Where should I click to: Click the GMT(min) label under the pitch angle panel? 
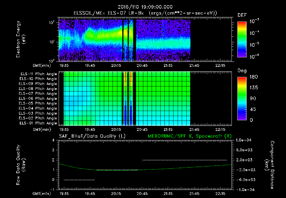[42, 130]
